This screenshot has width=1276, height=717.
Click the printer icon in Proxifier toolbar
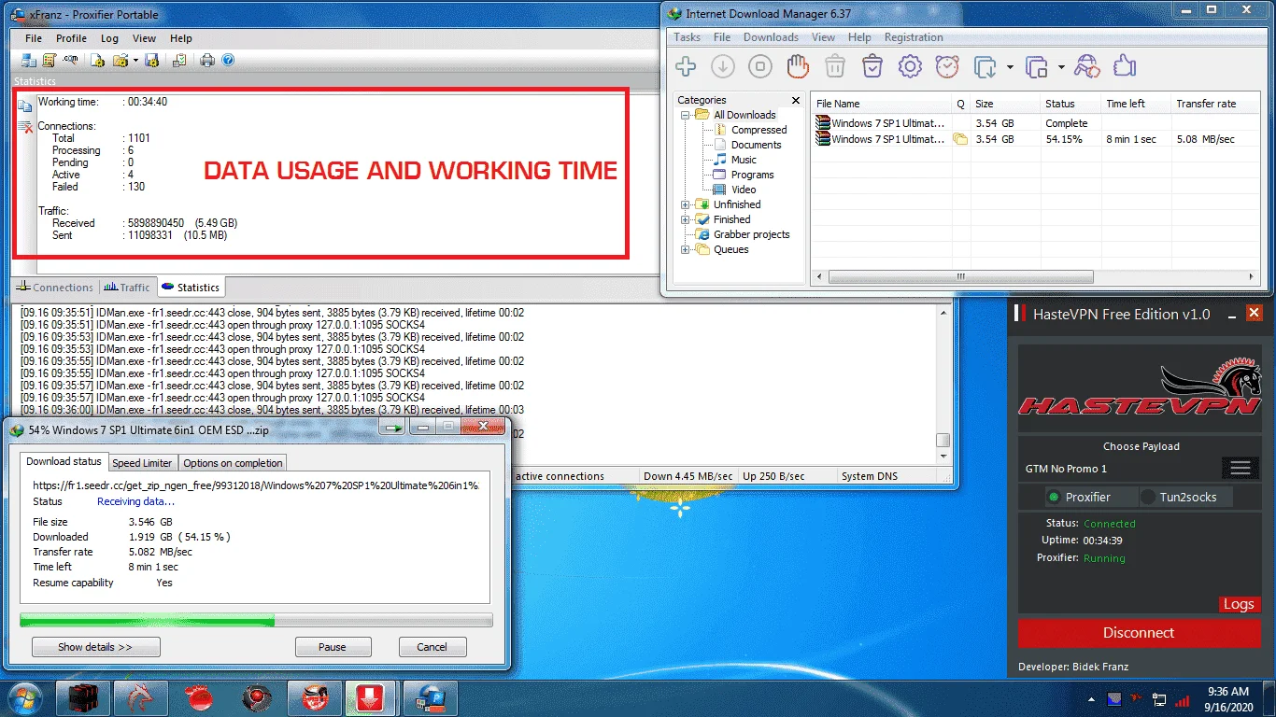[206, 61]
